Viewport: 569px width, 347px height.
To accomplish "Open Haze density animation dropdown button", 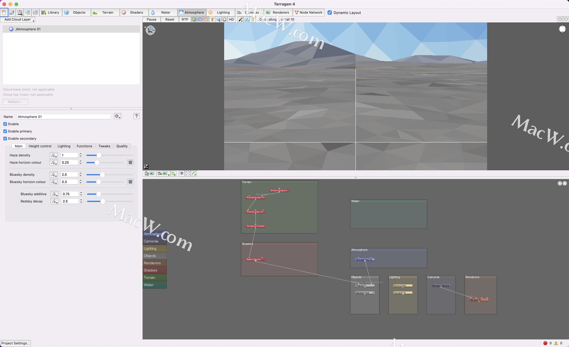I will coord(53,155).
